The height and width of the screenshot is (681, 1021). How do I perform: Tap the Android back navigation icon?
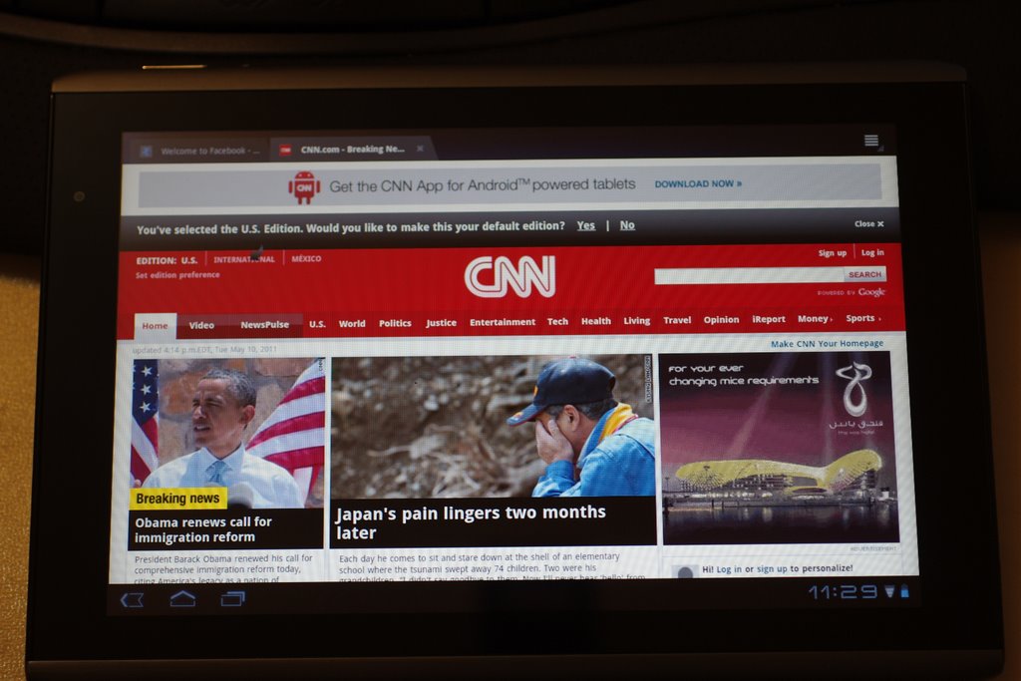tap(133, 599)
